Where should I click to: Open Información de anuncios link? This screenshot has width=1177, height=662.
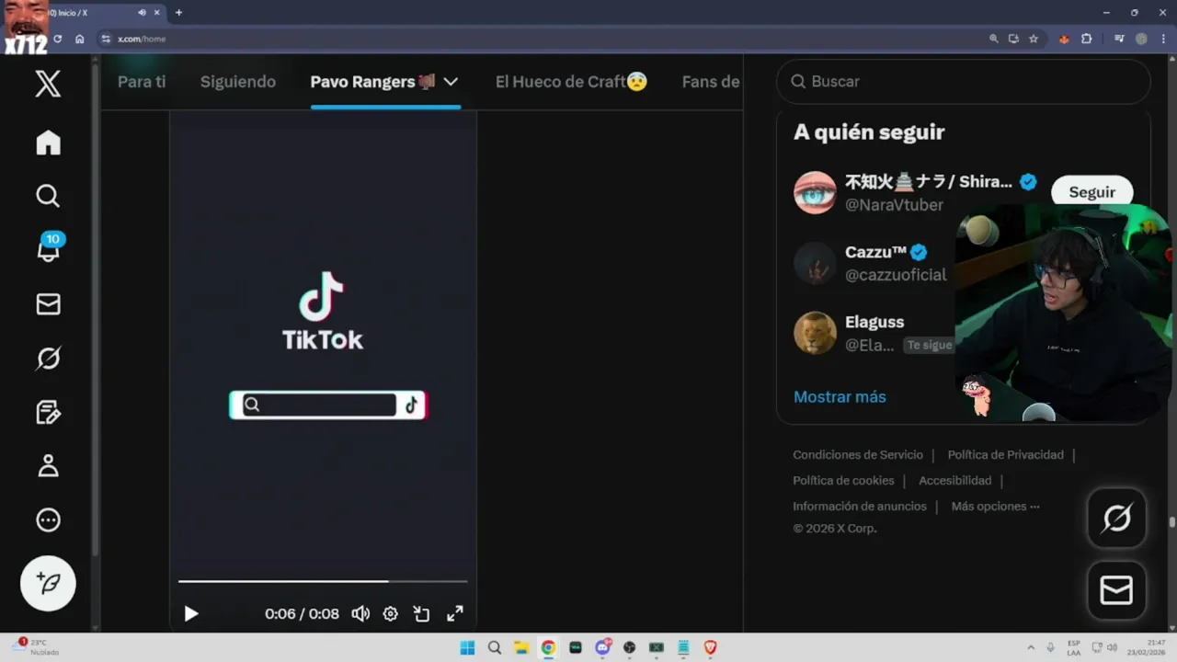(860, 506)
